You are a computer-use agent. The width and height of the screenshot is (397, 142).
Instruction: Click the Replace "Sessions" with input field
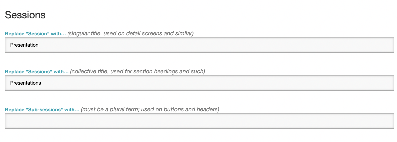(x=199, y=83)
